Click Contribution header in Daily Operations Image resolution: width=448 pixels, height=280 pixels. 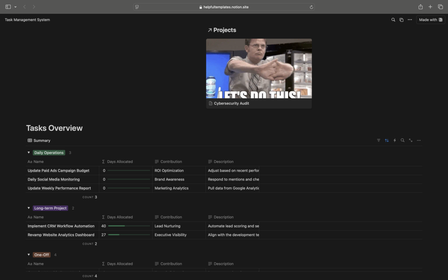pyautogui.click(x=169, y=162)
